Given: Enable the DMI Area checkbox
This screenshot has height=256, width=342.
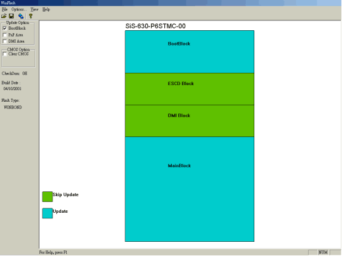Looking at the screenshot, I should pos(4,41).
